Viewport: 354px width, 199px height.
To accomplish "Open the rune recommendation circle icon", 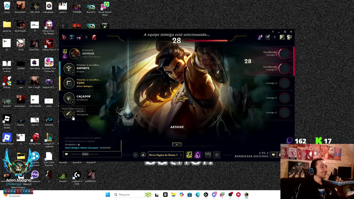I will (135, 155).
